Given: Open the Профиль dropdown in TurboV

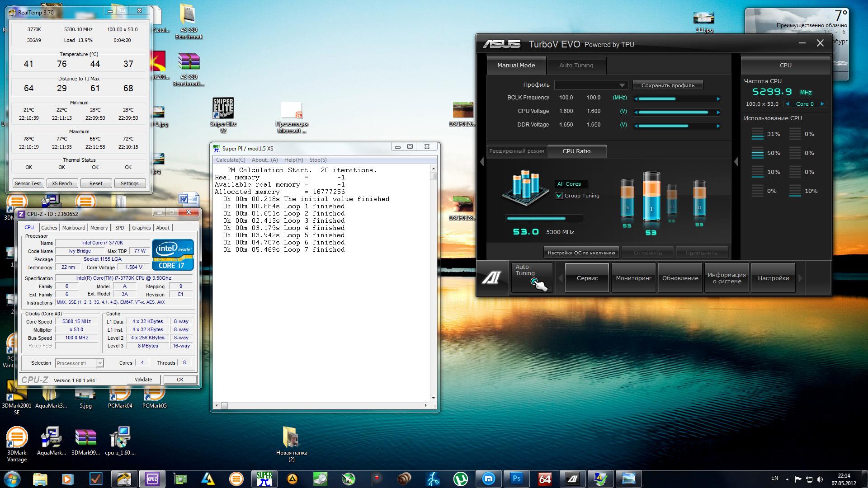Looking at the screenshot, I should click(x=591, y=85).
